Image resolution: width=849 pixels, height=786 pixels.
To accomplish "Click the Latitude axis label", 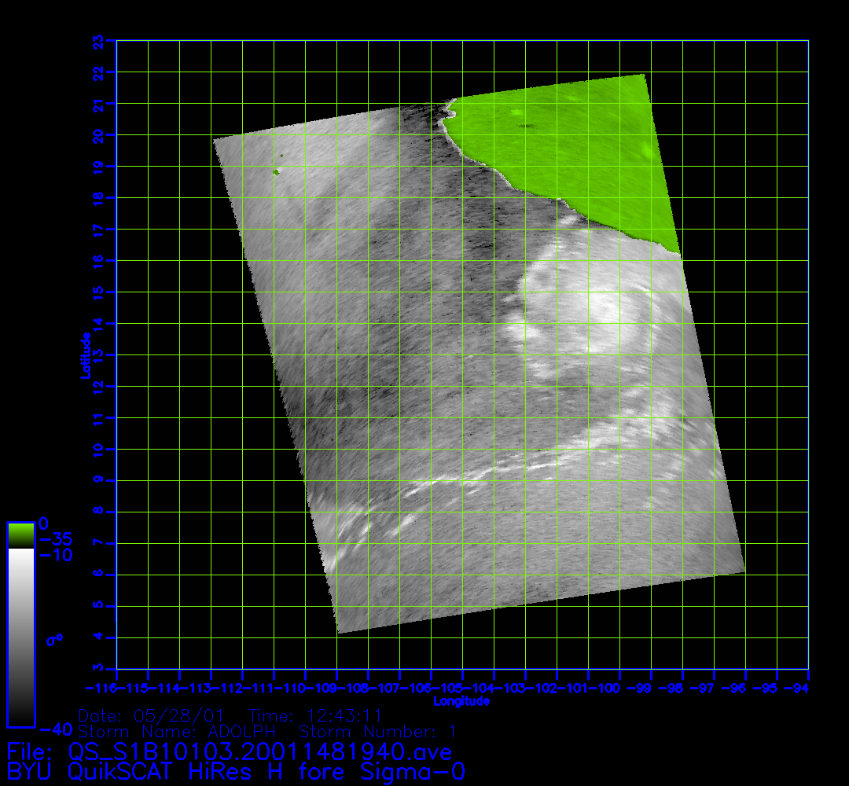I will pos(84,355).
